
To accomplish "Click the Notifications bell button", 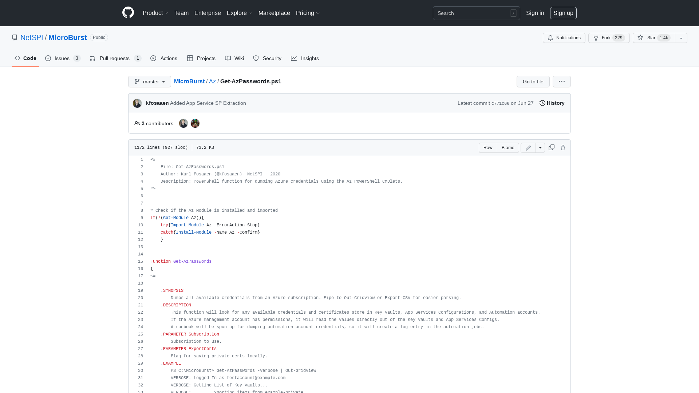I will [x=564, y=38].
